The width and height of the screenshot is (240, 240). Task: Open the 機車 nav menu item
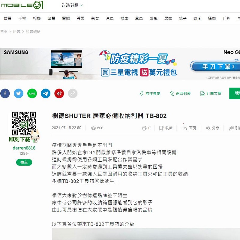coord(124,19)
